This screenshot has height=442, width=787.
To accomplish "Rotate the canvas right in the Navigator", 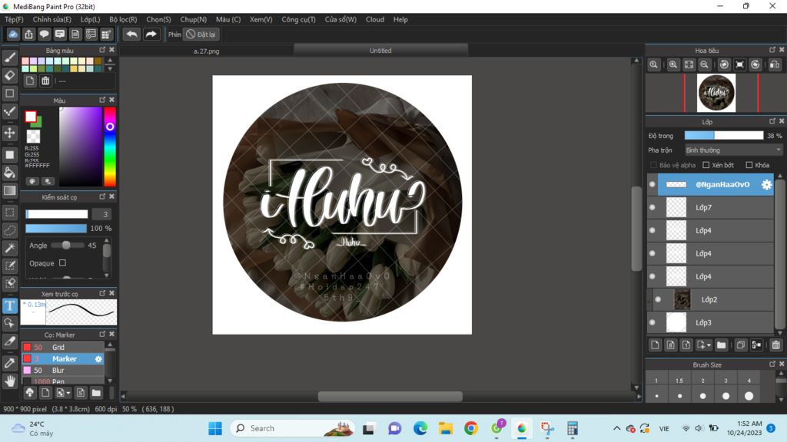I will 755,64.
